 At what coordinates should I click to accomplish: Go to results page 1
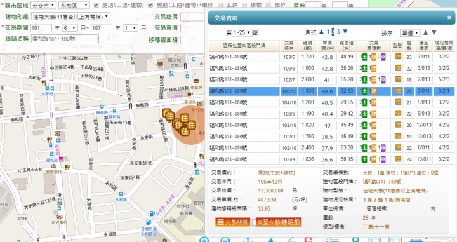click(x=328, y=32)
